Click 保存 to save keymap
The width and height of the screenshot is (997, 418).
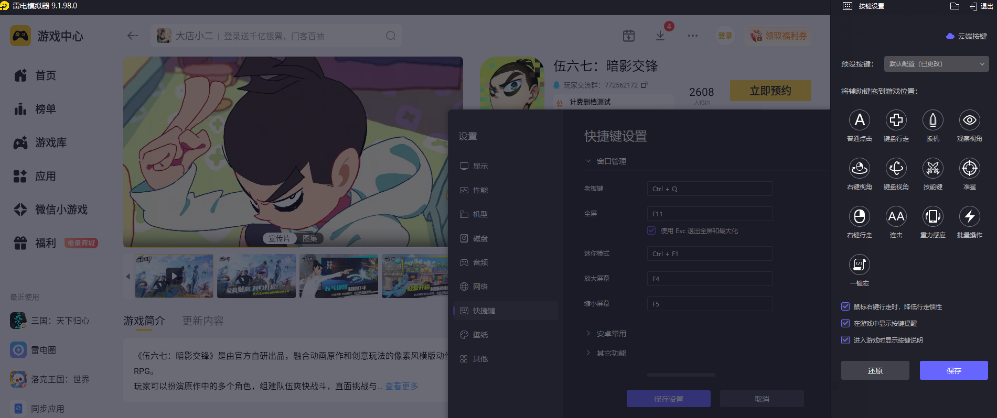tap(954, 370)
